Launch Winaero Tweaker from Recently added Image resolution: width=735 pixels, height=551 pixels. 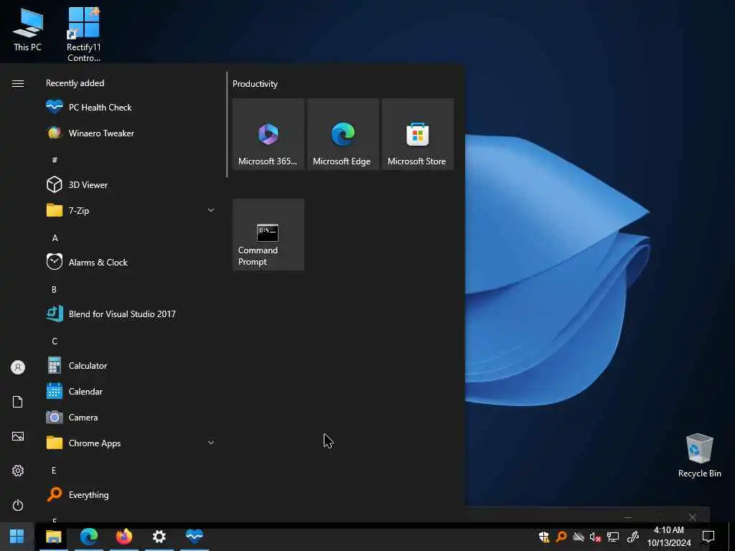(130, 133)
